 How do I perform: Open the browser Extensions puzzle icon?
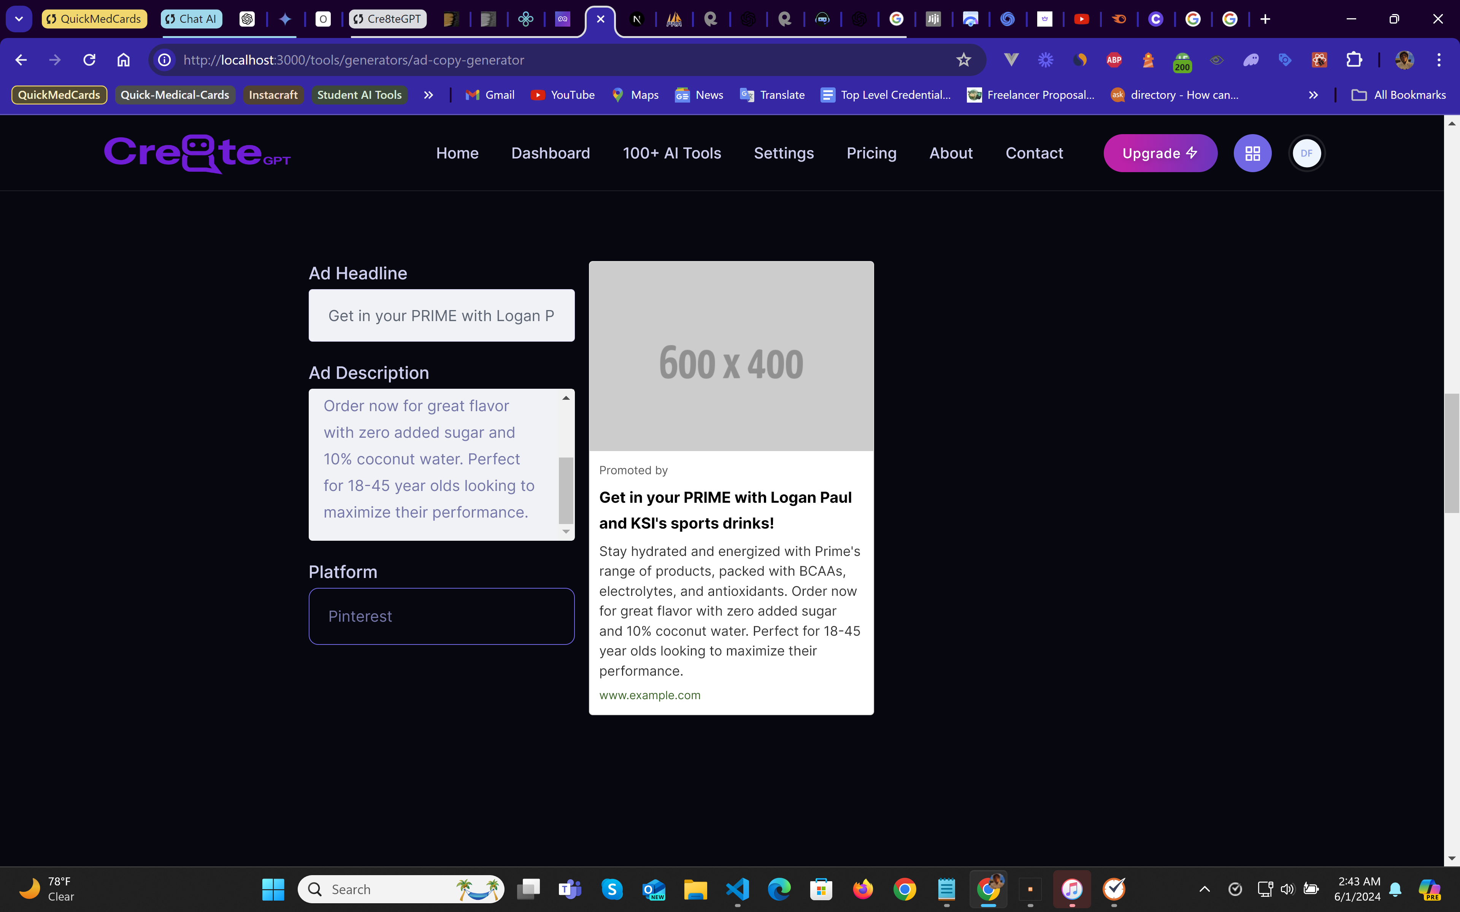pos(1354,60)
